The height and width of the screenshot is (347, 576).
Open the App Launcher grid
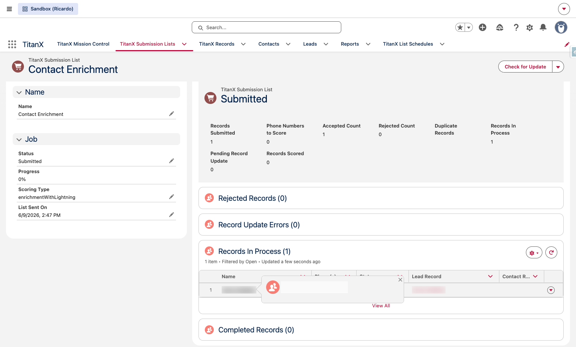[12, 44]
